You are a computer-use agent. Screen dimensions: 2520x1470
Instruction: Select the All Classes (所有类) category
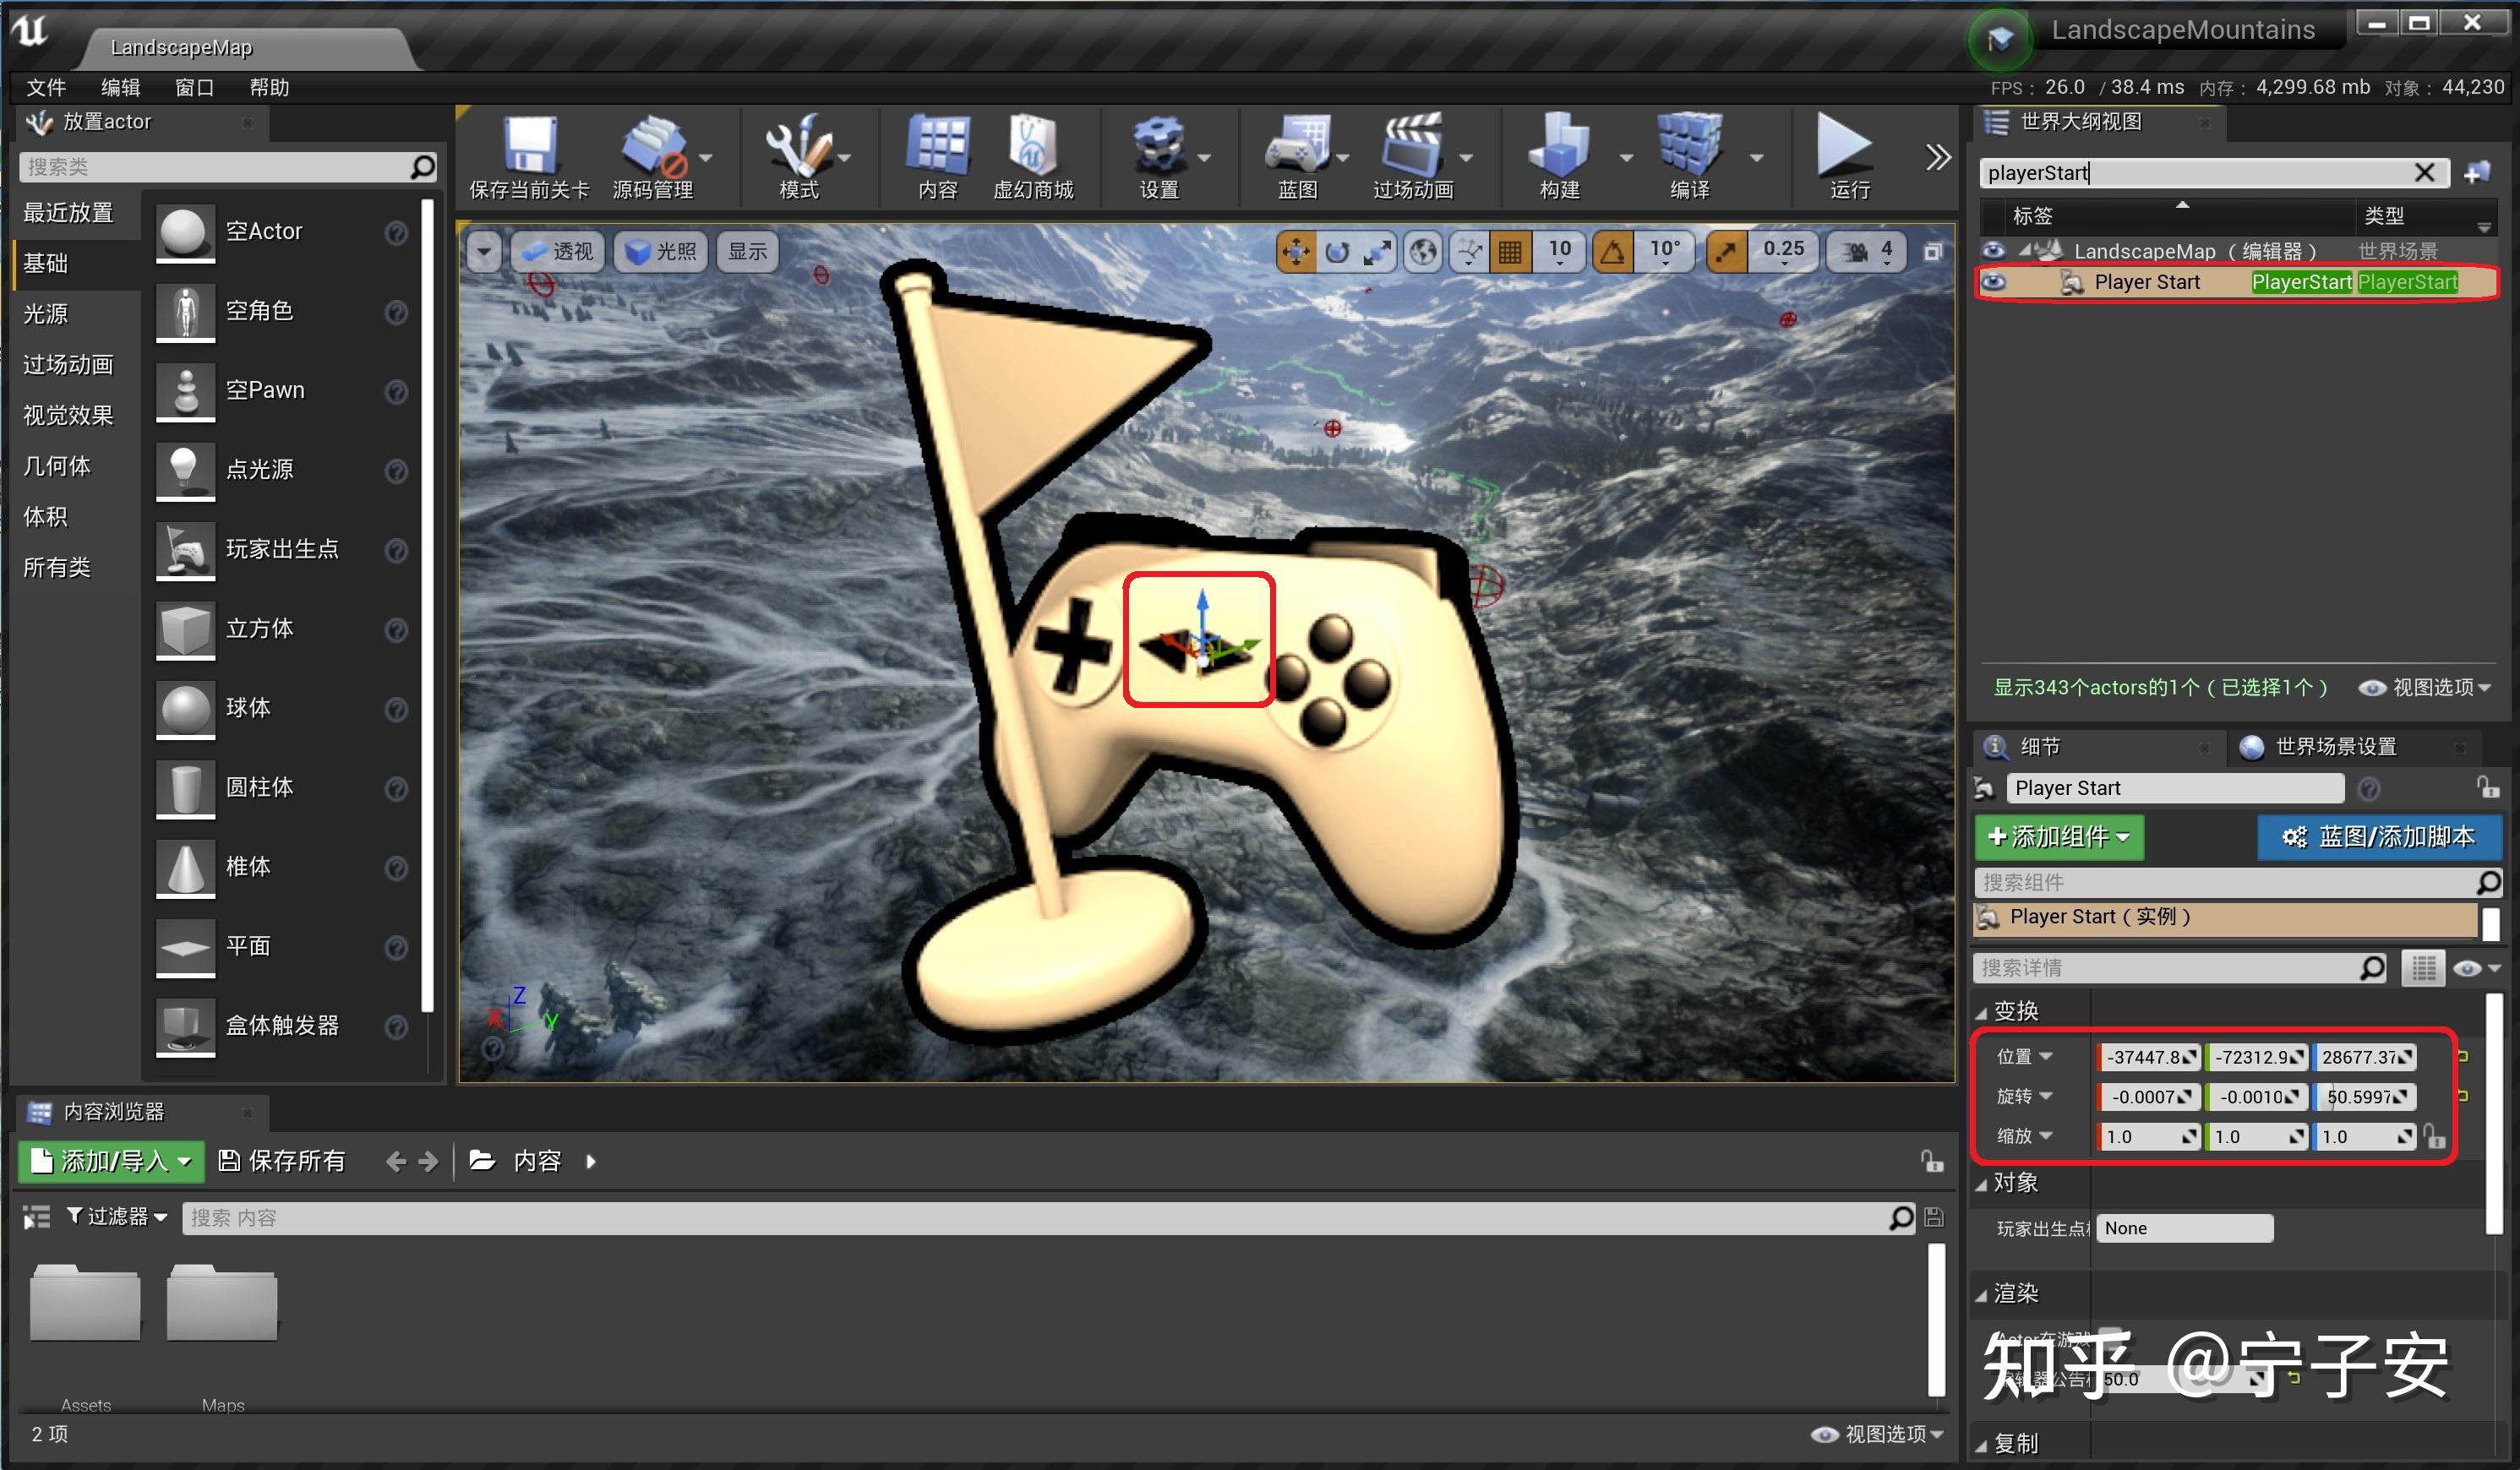tap(57, 568)
